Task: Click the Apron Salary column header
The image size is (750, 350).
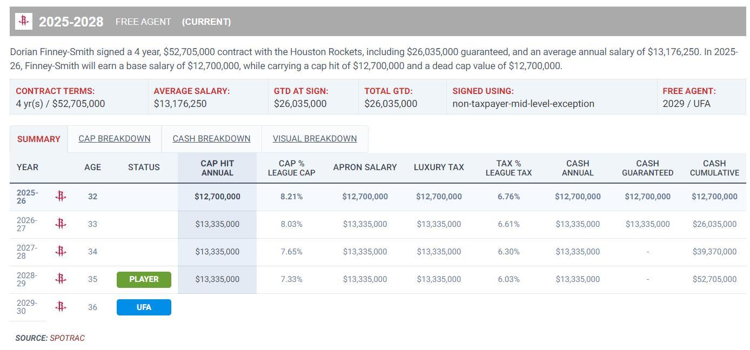Action: point(365,167)
